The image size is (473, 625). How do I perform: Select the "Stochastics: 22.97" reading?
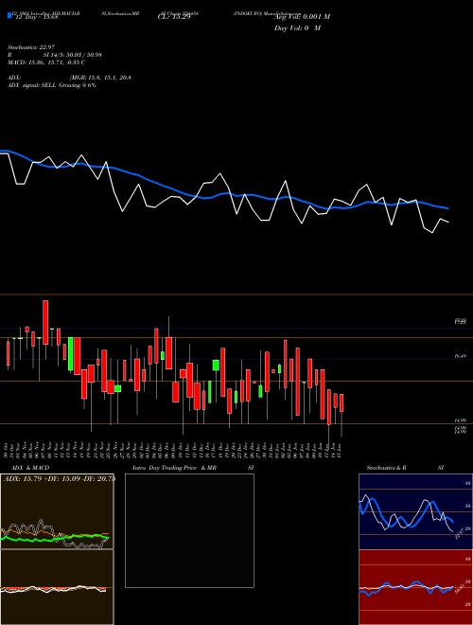pyautogui.click(x=30, y=47)
